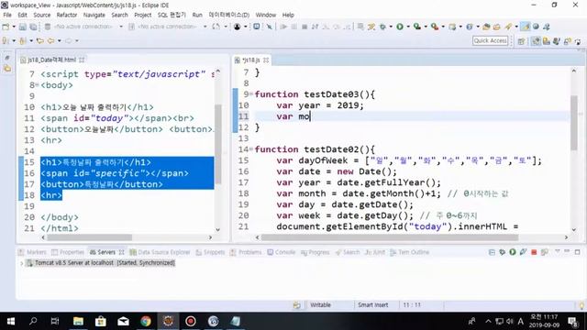The width and height of the screenshot is (587, 330).
Task: Open the Navigate menu
Action: pos(94,15)
